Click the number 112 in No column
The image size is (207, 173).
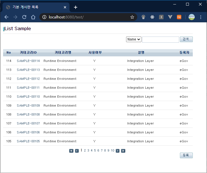(9, 79)
